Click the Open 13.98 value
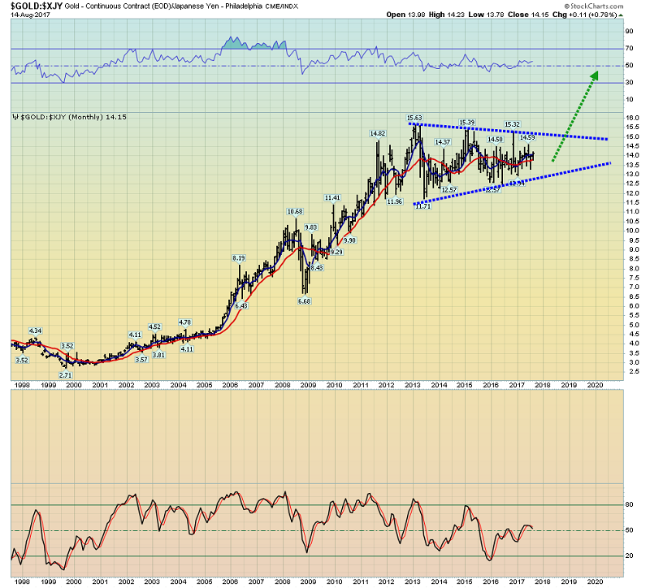The image size is (650, 588). (x=405, y=15)
